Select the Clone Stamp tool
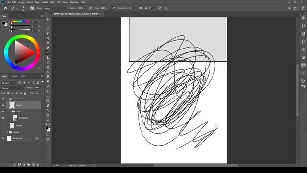Viewport: 307px width, 173px height. [48, 58]
